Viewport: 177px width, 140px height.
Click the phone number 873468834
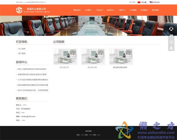tap(26, 109)
